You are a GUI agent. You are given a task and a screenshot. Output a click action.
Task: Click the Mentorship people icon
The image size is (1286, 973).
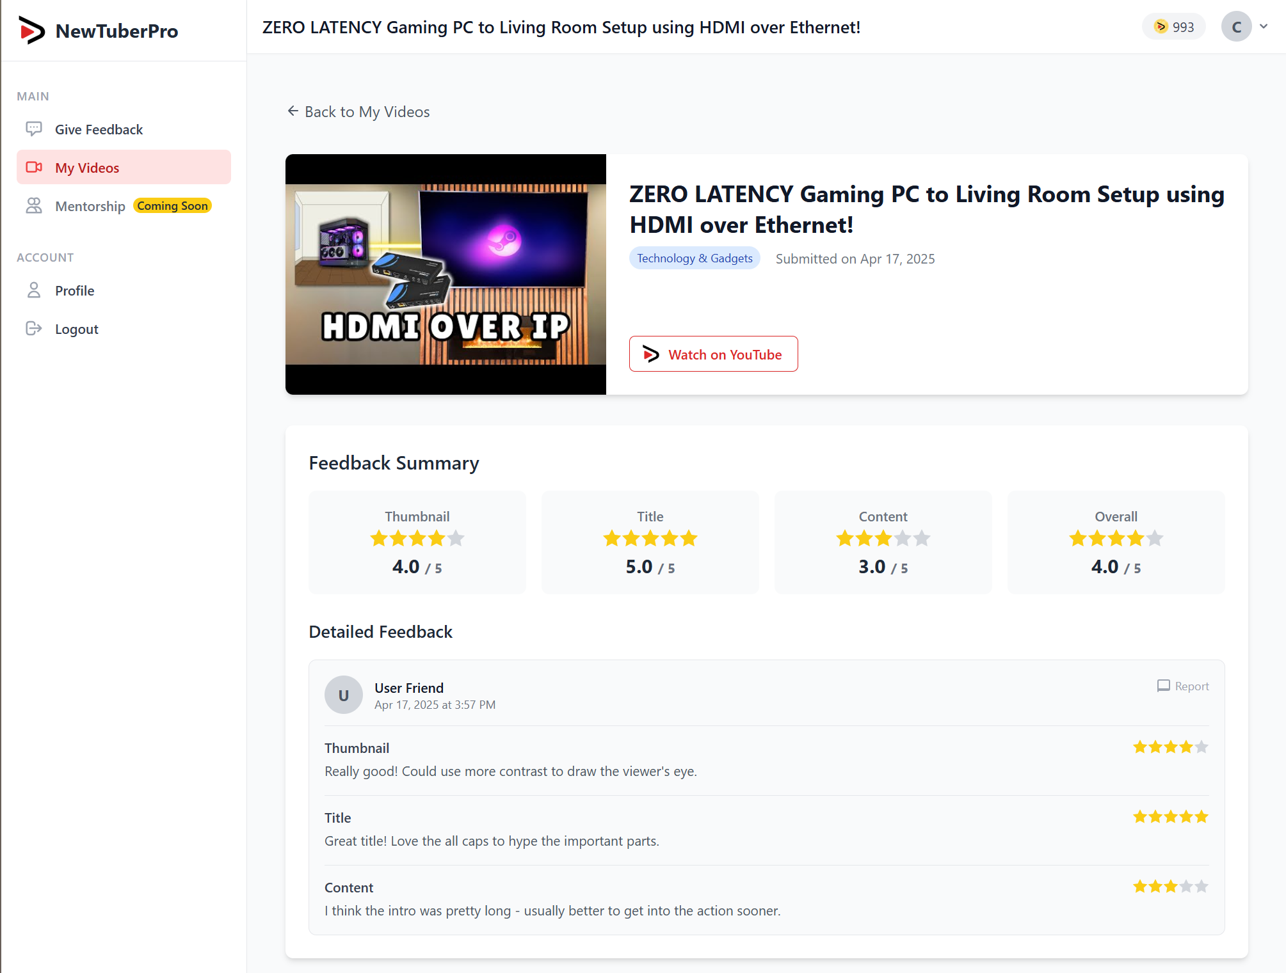click(34, 206)
